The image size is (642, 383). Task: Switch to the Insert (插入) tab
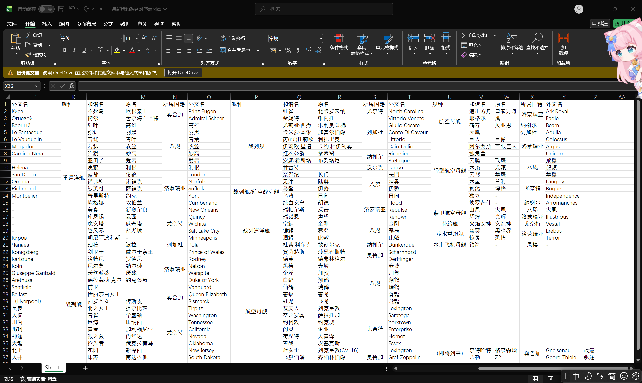[x=47, y=24]
